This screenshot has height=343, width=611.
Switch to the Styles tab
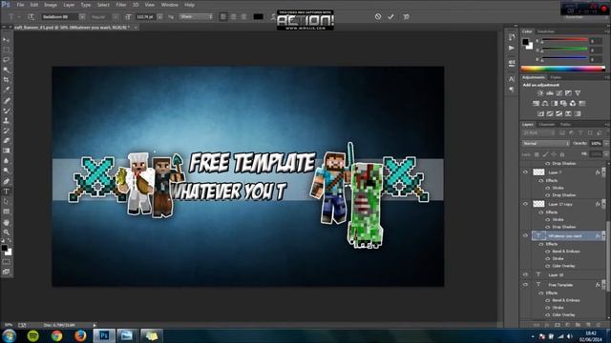point(556,77)
